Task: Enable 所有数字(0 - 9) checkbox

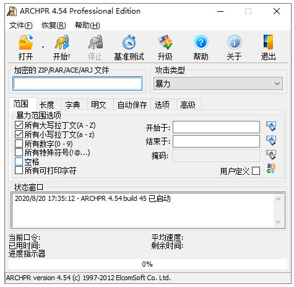Action: [x=19, y=143]
